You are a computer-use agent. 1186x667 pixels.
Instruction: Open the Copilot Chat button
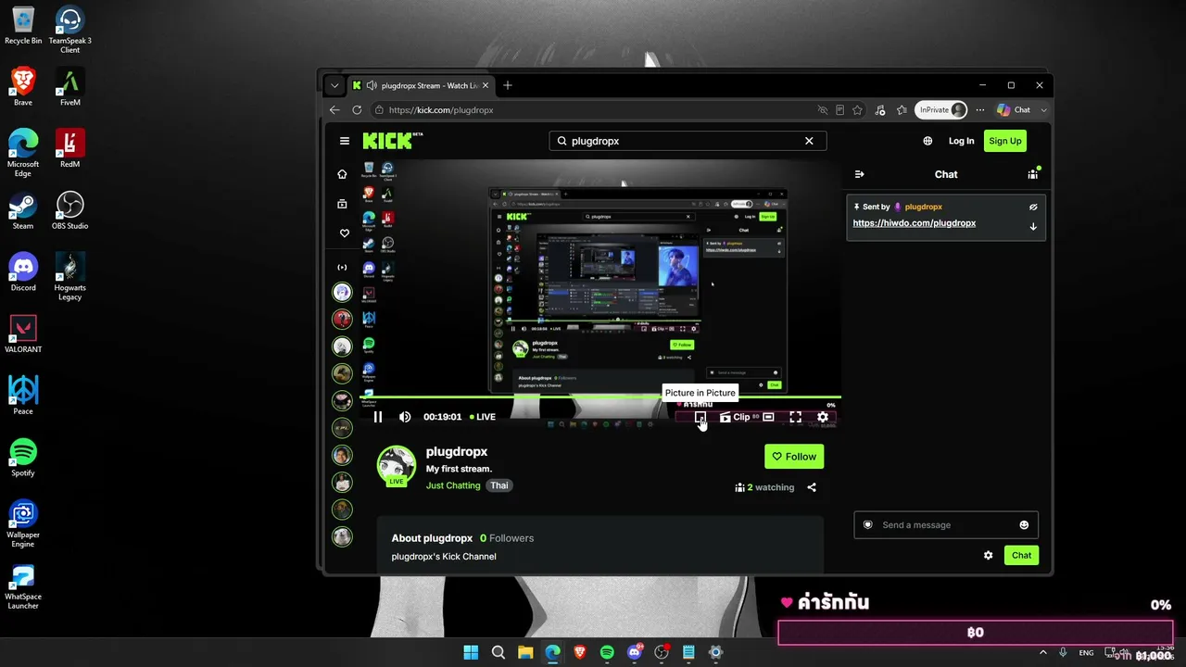pos(1014,110)
